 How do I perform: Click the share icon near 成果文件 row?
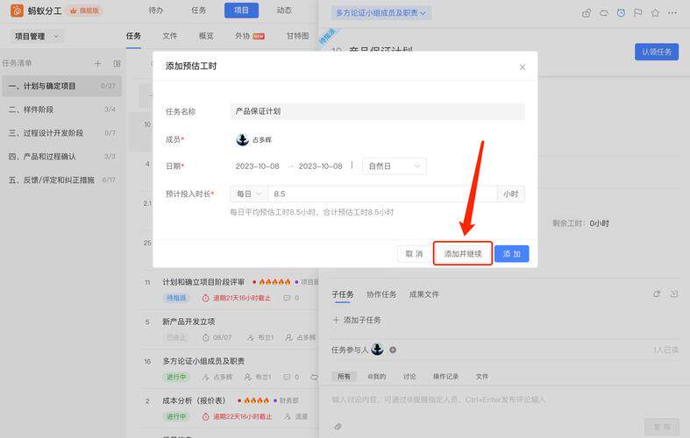(657, 293)
